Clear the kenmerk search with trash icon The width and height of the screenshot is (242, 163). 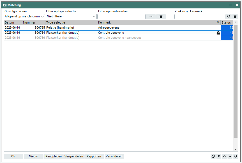[235, 17]
